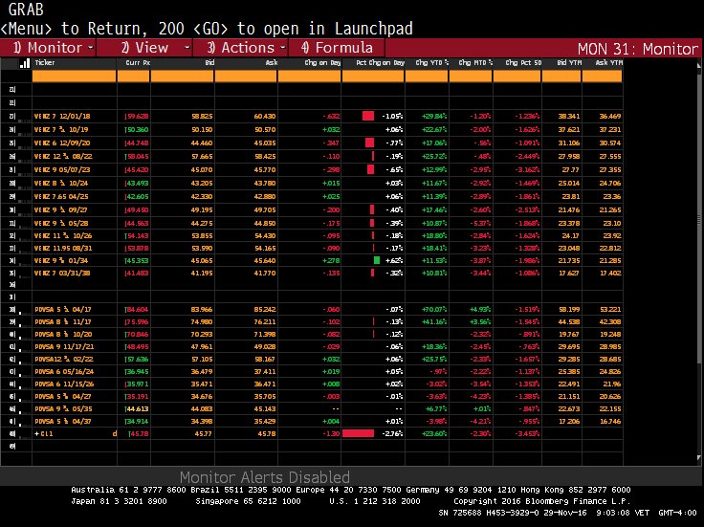Select the PDVSA 6 05/16/24 ticker
Viewport: 704px width, 527px height.
point(64,372)
